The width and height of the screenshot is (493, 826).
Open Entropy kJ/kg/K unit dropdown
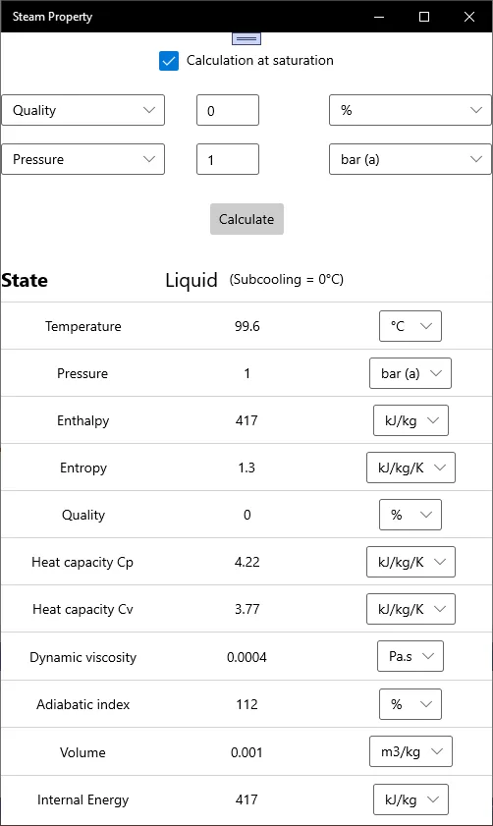point(411,468)
